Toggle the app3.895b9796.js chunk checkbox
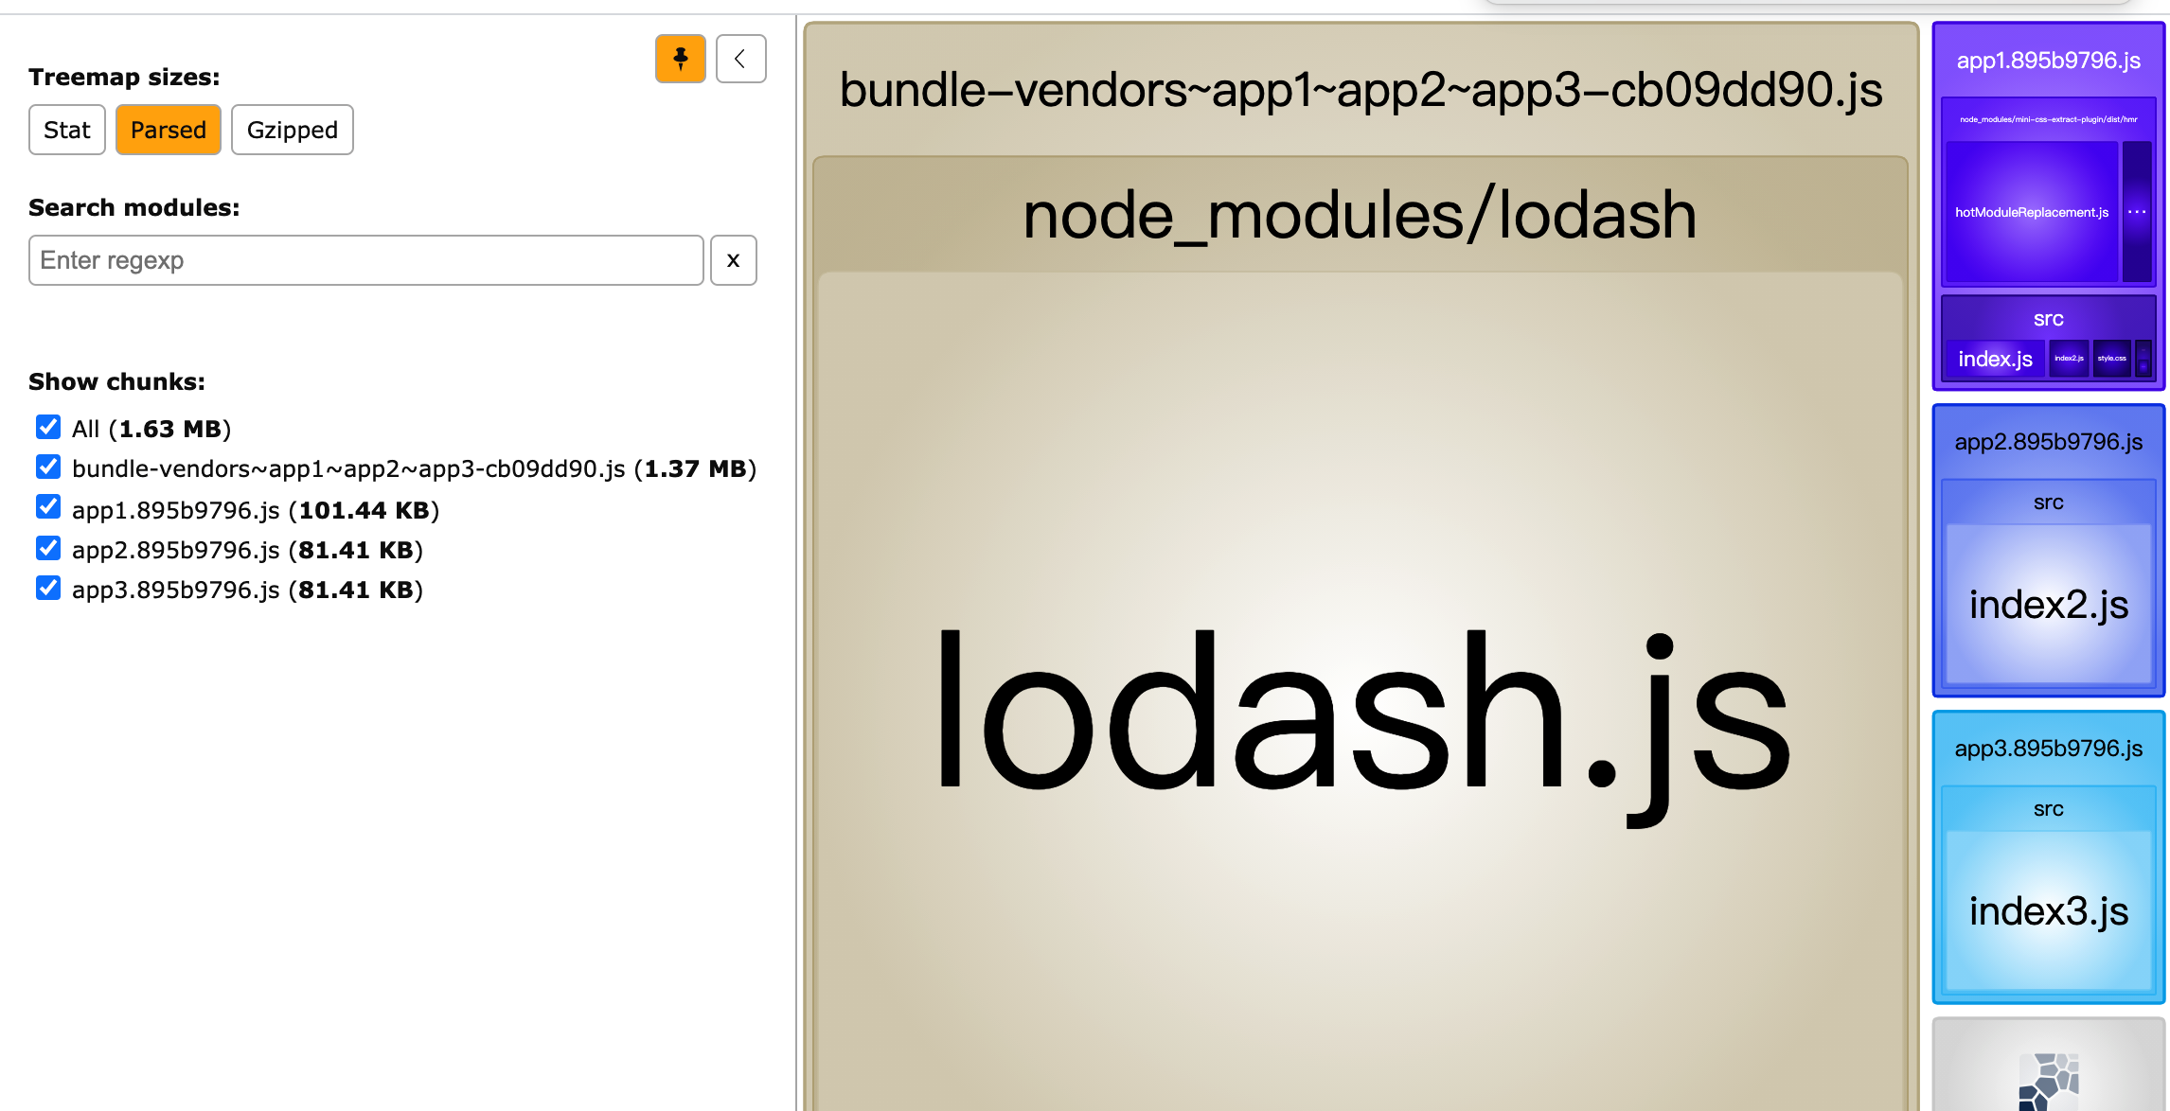 (48, 589)
